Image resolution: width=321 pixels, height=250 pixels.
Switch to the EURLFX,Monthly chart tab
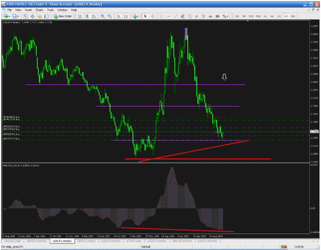[x=207, y=241]
